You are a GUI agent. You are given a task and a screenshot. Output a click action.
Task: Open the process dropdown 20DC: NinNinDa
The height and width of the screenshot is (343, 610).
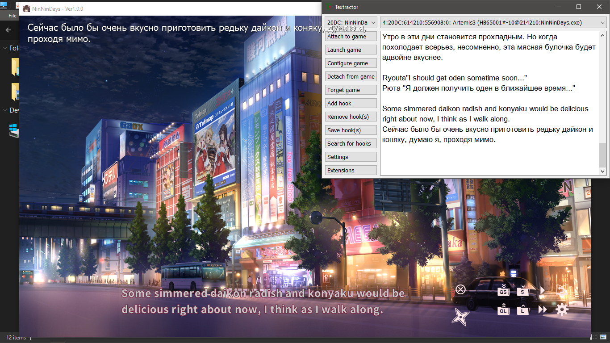(351, 22)
